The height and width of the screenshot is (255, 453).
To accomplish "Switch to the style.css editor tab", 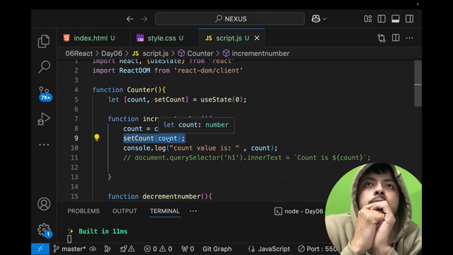I will click(x=164, y=38).
